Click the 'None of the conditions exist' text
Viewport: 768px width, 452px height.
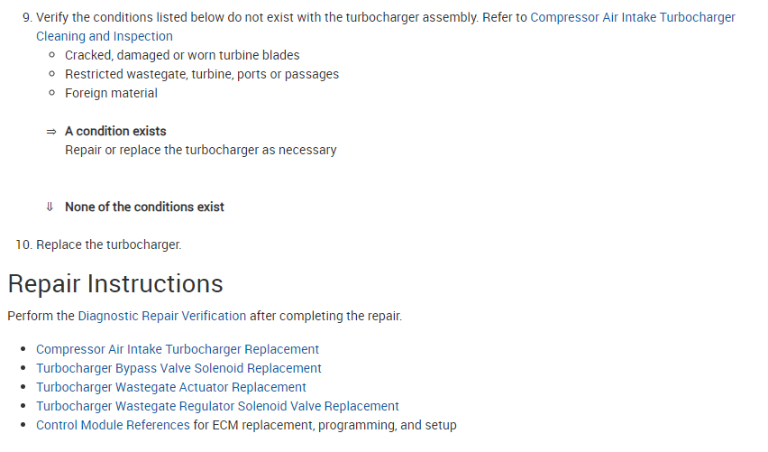click(x=144, y=207)
